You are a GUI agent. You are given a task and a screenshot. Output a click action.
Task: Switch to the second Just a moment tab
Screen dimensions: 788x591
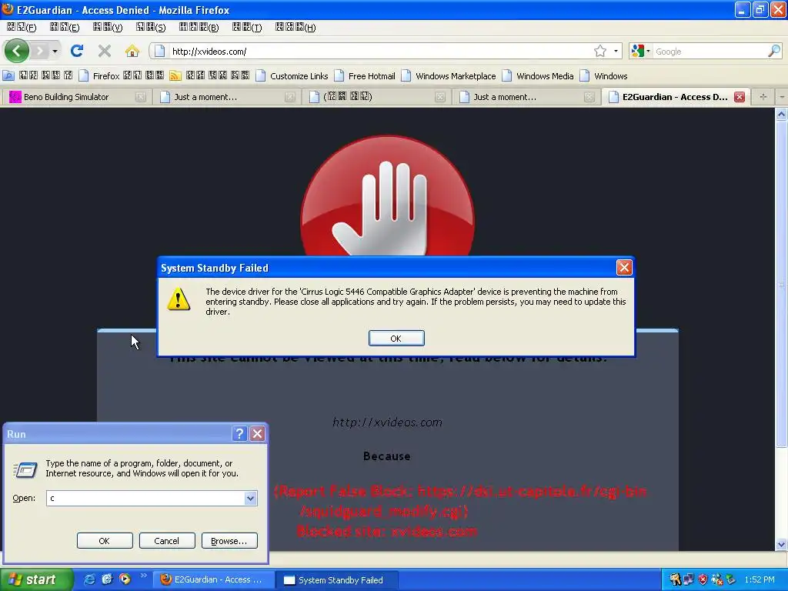(526, 97)
